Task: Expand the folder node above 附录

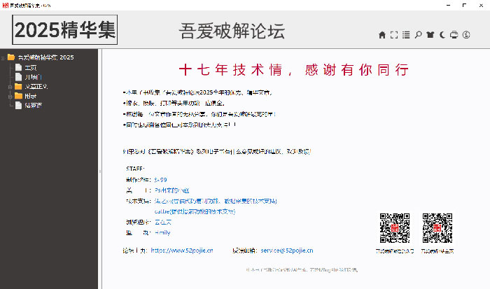Action: 10,87
